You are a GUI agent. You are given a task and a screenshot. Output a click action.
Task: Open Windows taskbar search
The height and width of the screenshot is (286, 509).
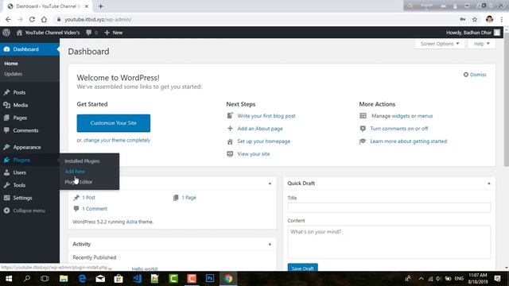[27, 279]
